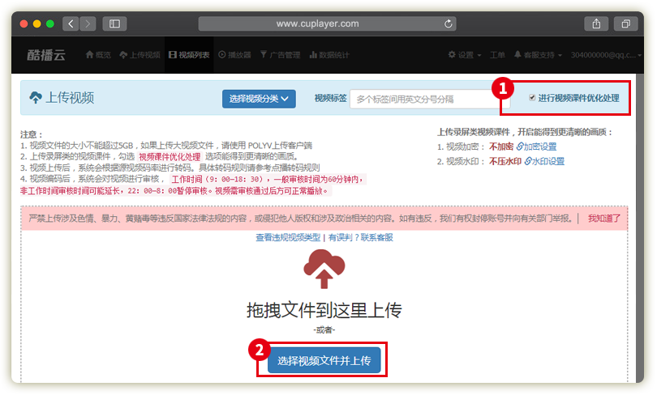
Task: Click the reload icon in address bar
Action: click(448, 24)
